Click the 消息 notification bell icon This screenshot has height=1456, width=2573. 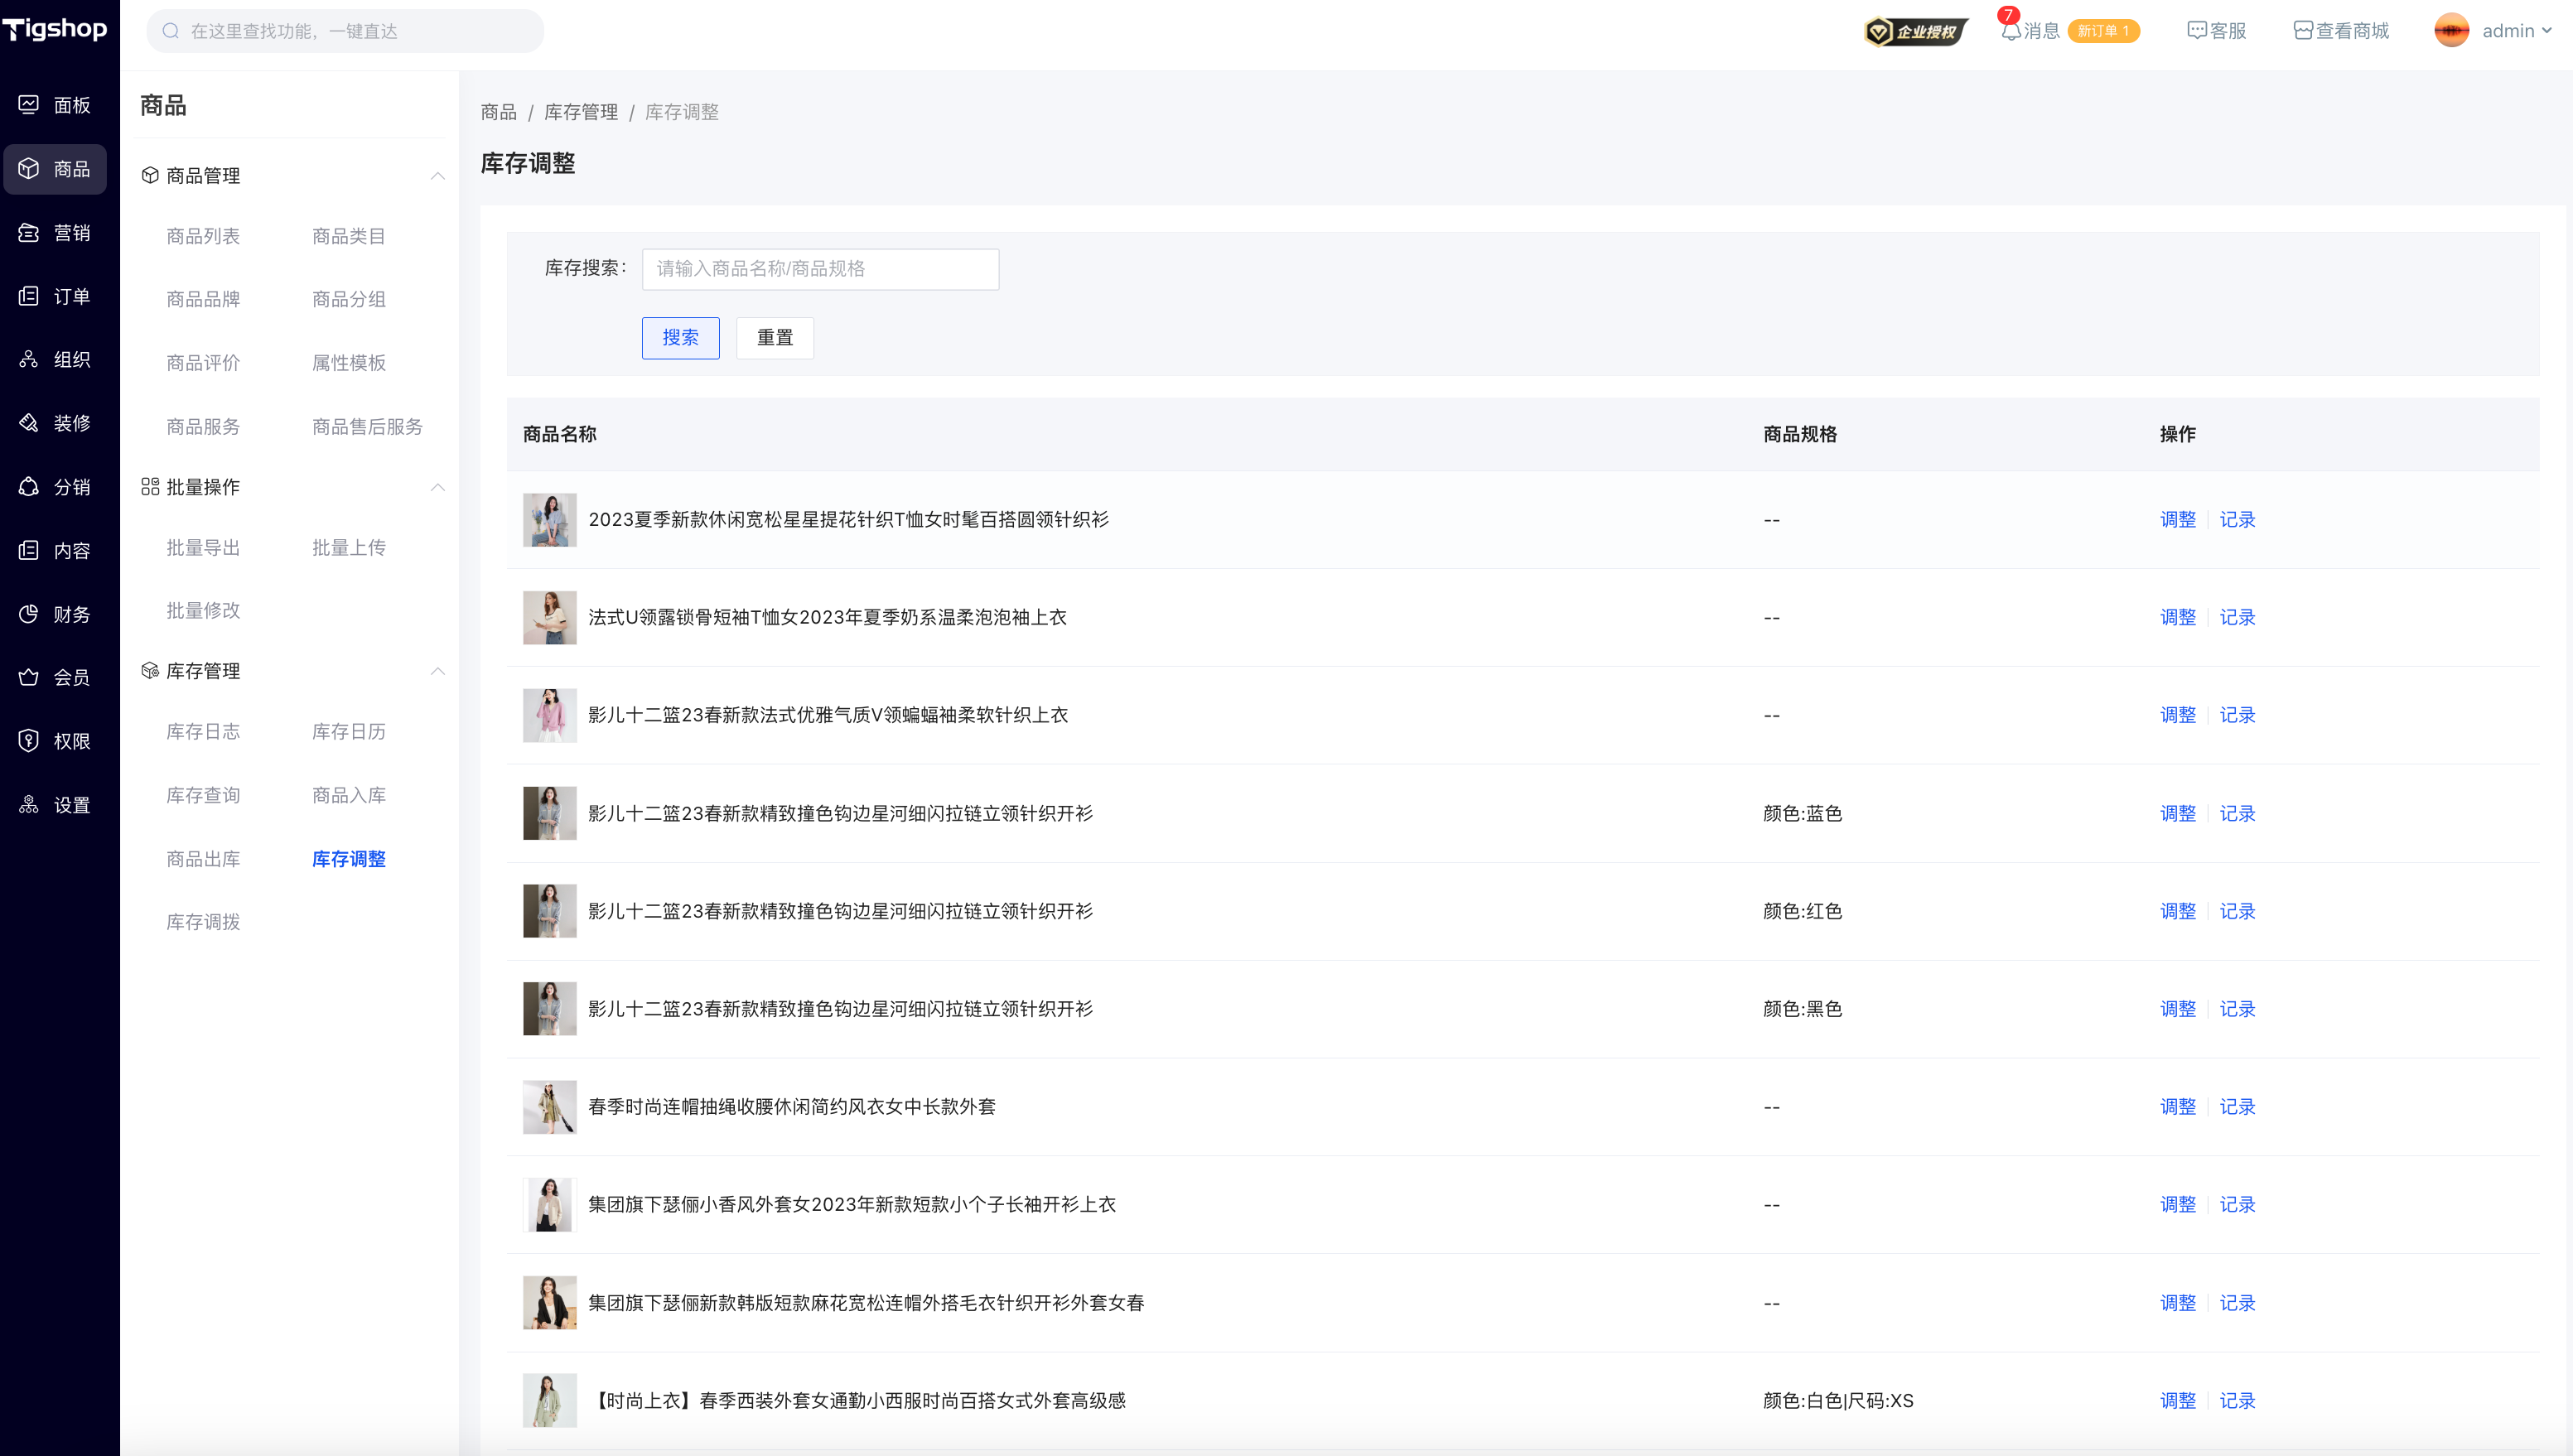pos(2010,31)
